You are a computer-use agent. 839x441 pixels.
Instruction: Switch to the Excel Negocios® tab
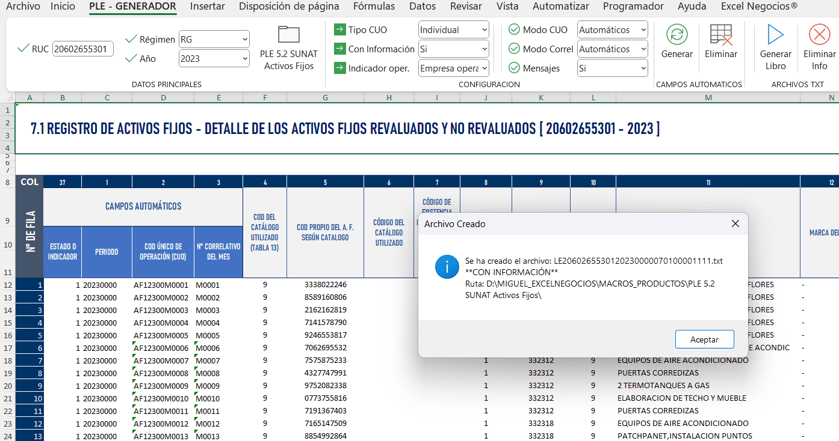coord(759,6)
